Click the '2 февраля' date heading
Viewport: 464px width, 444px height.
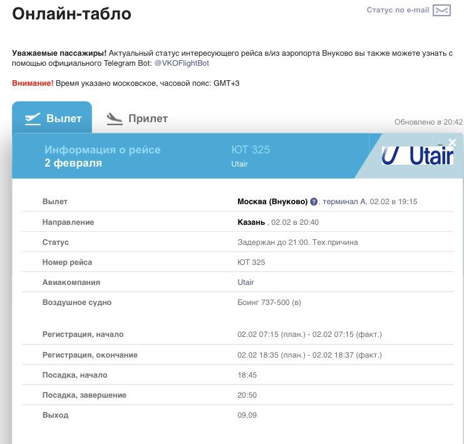tap(73, 163)
